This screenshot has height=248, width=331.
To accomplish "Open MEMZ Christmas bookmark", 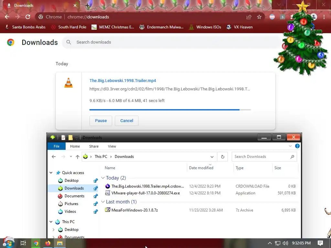I will (x=113, y=27).
